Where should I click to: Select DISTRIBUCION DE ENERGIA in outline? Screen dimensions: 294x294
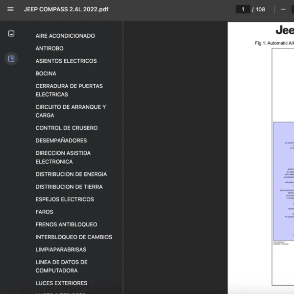pyautogui.click(x=71, y=174)
